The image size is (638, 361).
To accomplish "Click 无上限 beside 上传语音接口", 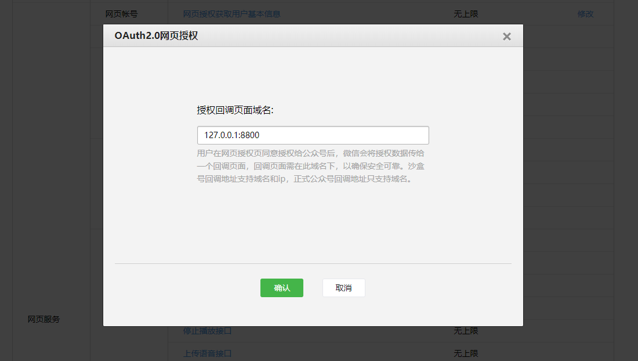I will click(466, 353).
